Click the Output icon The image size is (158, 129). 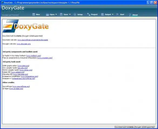[102, 15]
